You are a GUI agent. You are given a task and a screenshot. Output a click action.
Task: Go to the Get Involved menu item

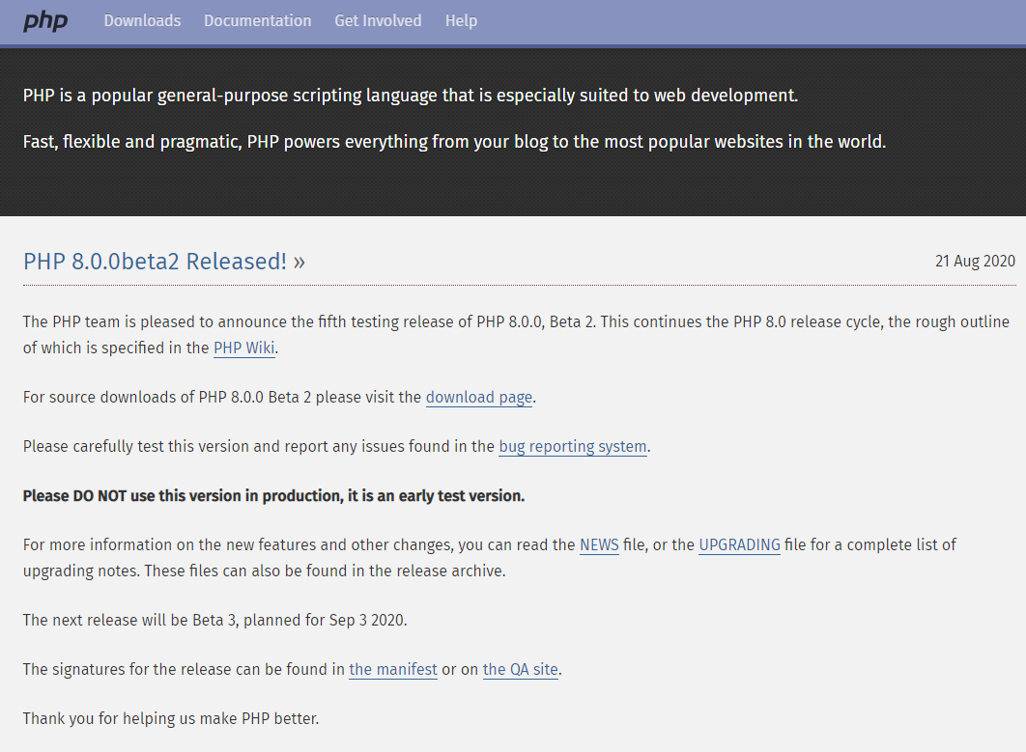click(x=378, y=21)
